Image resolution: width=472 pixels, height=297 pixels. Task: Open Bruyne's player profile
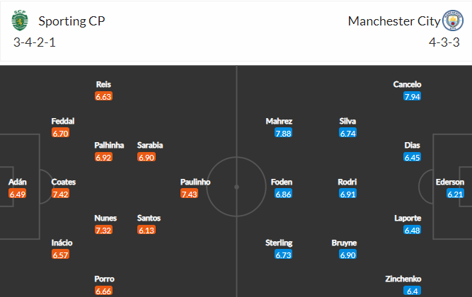(344, 243)
